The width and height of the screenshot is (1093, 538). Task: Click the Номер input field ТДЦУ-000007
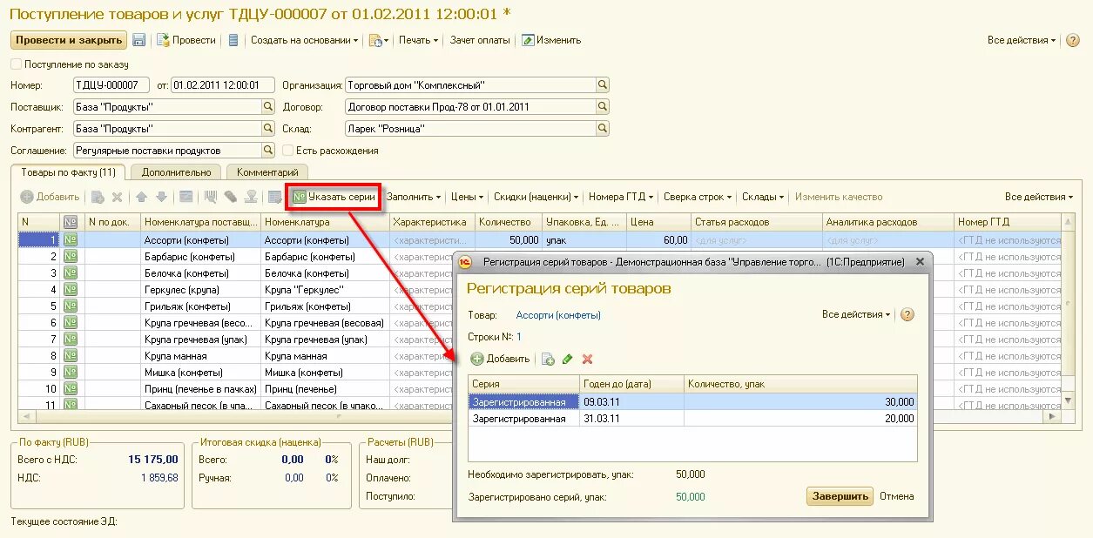pos(113,85)
